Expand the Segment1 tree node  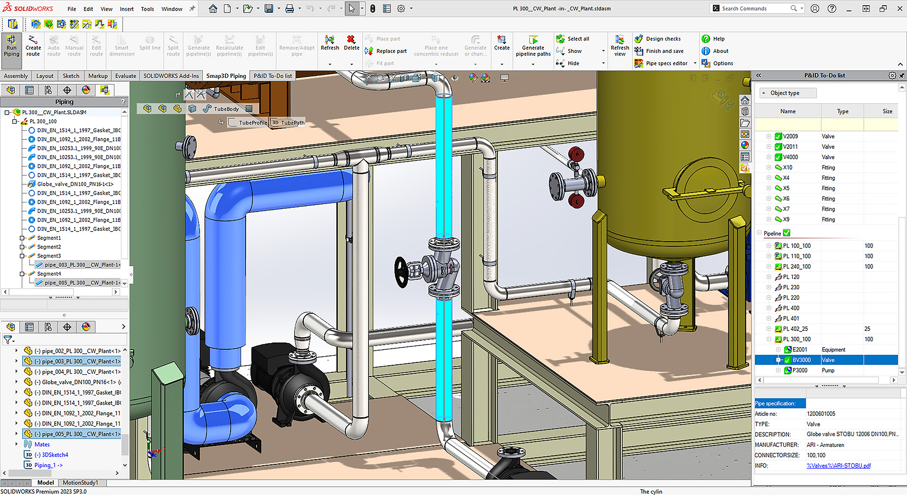tap(22, 238)
